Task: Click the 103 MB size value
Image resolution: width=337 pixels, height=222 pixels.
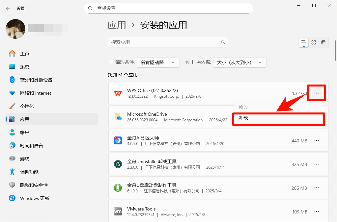Action: (x=300, y=212)
